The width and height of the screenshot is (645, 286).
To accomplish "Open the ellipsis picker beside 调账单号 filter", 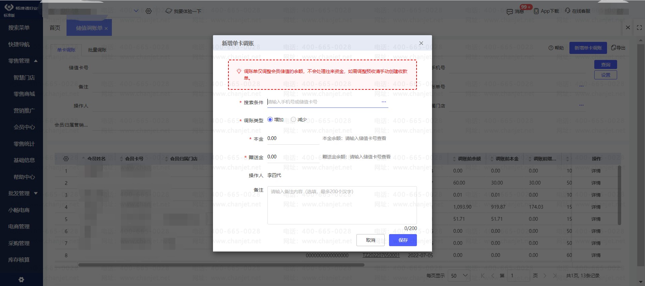I will coord(582,86).
